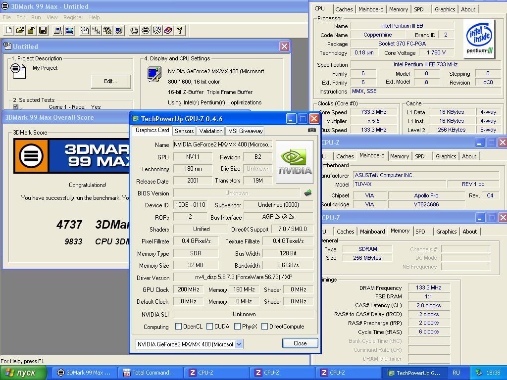Click the computer system info toolbar icon
Viewport: 507px width, 380px height.
tap(58, 30)
